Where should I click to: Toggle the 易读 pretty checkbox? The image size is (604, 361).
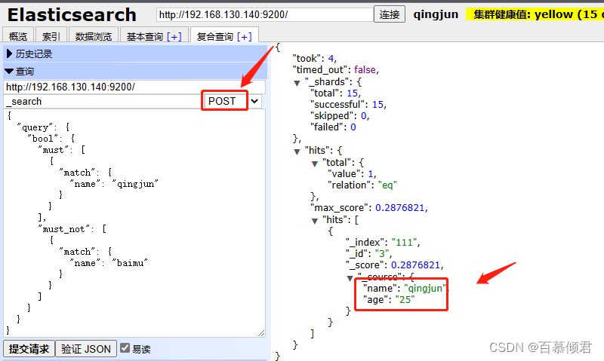coord(125,348)
